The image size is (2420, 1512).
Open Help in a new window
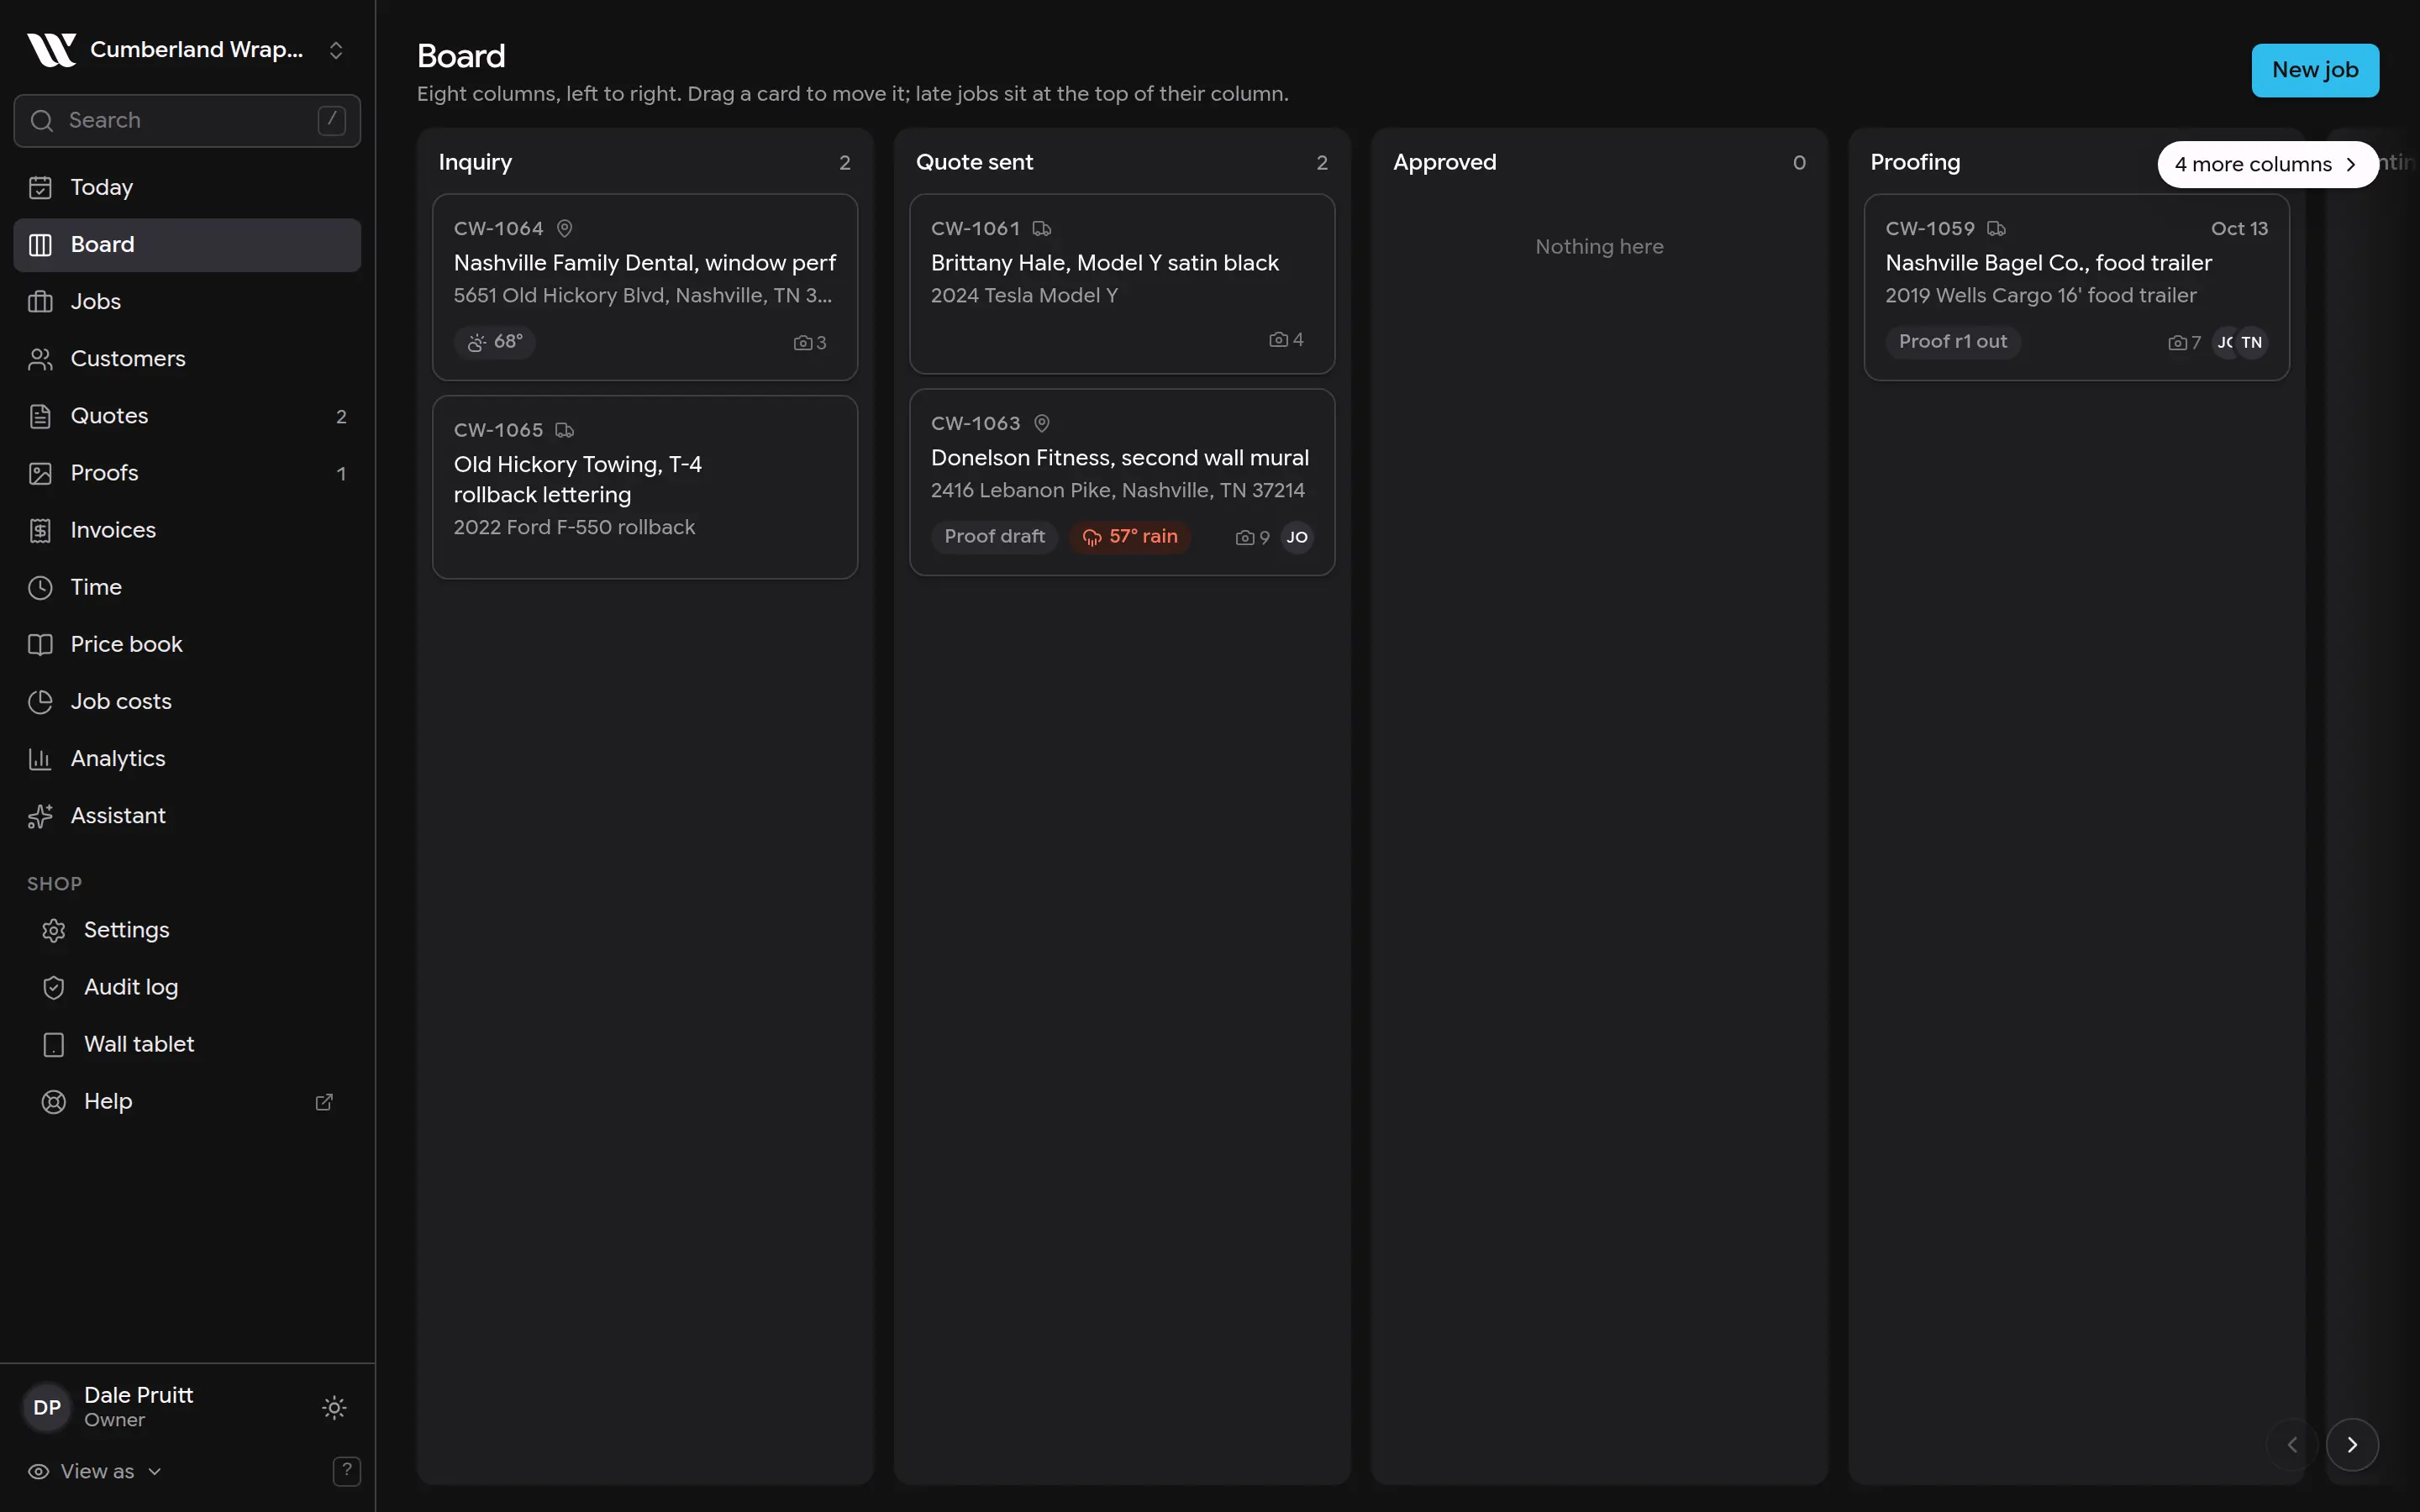(187, 1101)
